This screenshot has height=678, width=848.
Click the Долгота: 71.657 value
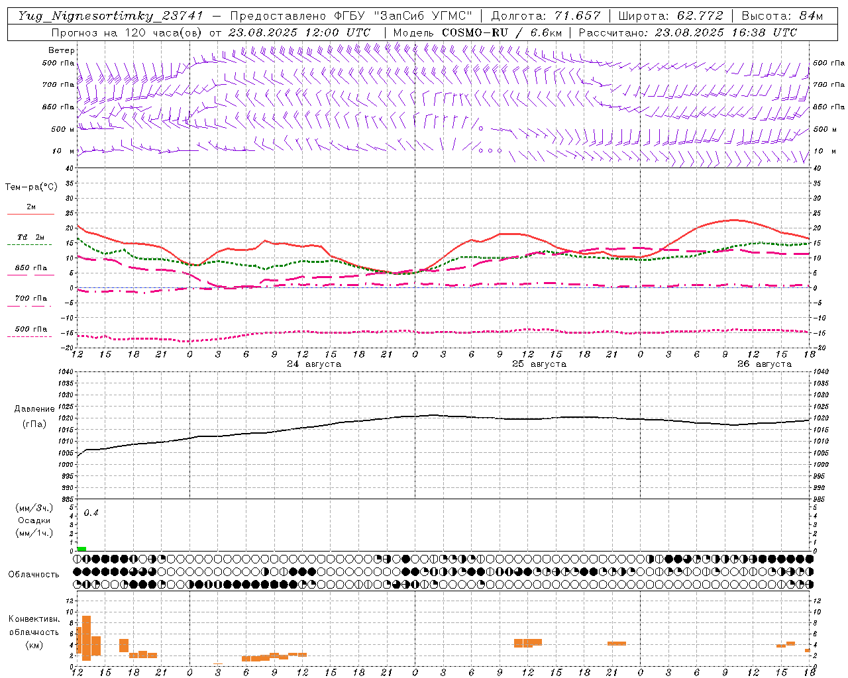point(546,16)
